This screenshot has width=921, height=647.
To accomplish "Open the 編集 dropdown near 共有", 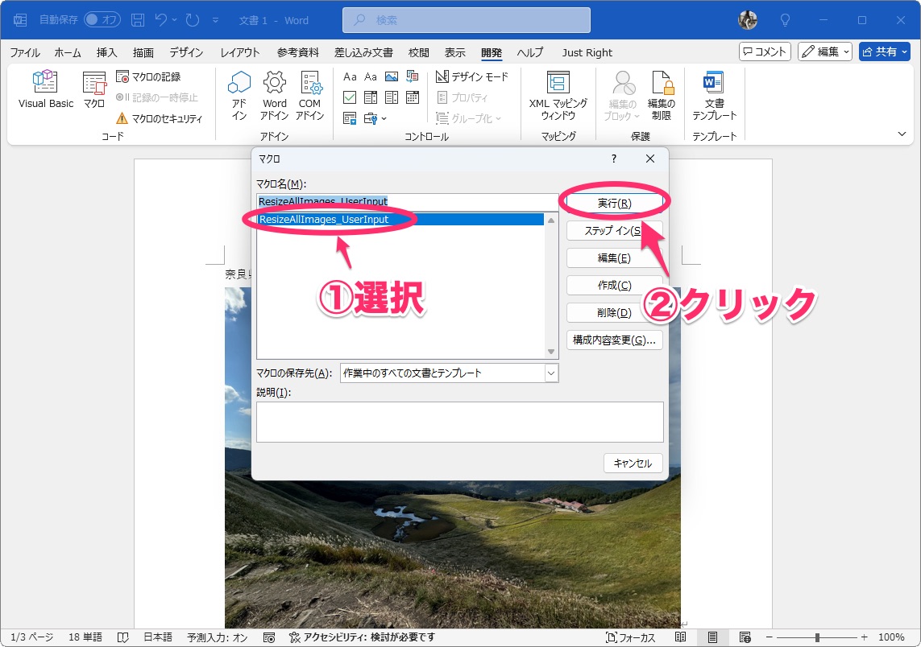I will 824,52.
